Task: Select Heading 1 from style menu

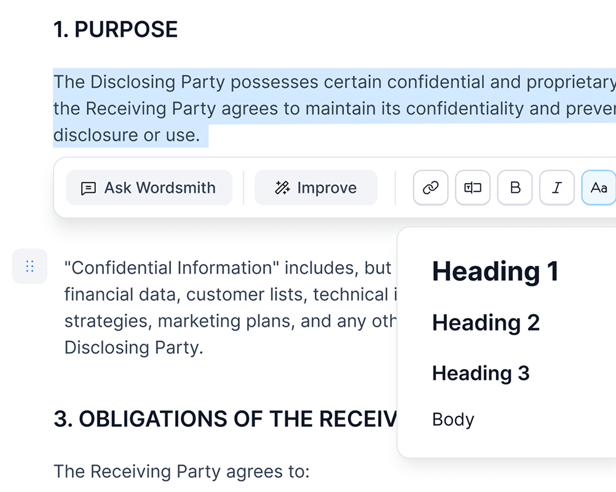Action: (x=495, y=271)
